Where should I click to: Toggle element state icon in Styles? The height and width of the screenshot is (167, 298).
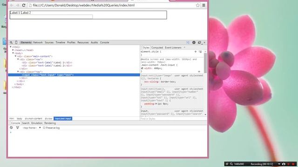(200, 51)
